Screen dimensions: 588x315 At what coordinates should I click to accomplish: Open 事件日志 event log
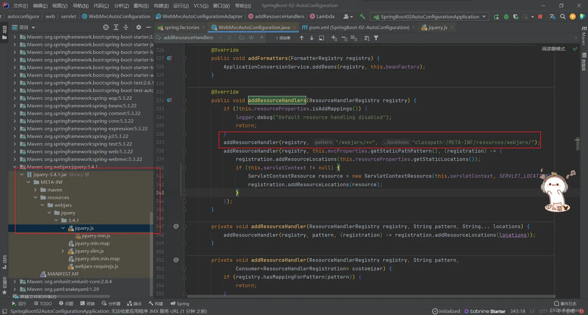point(565,304)
